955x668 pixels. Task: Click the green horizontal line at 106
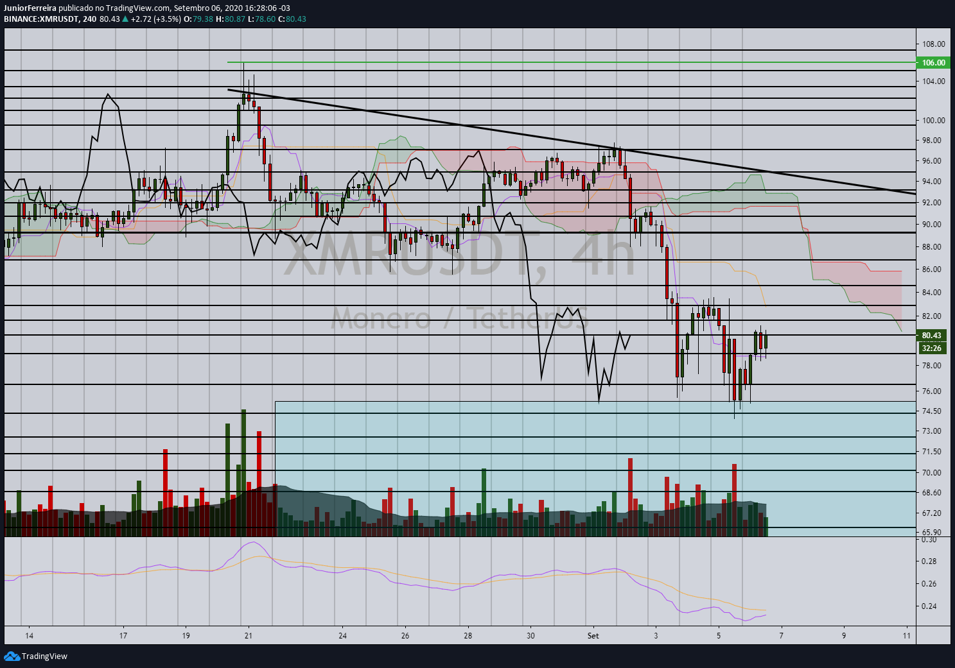(572, 62)
